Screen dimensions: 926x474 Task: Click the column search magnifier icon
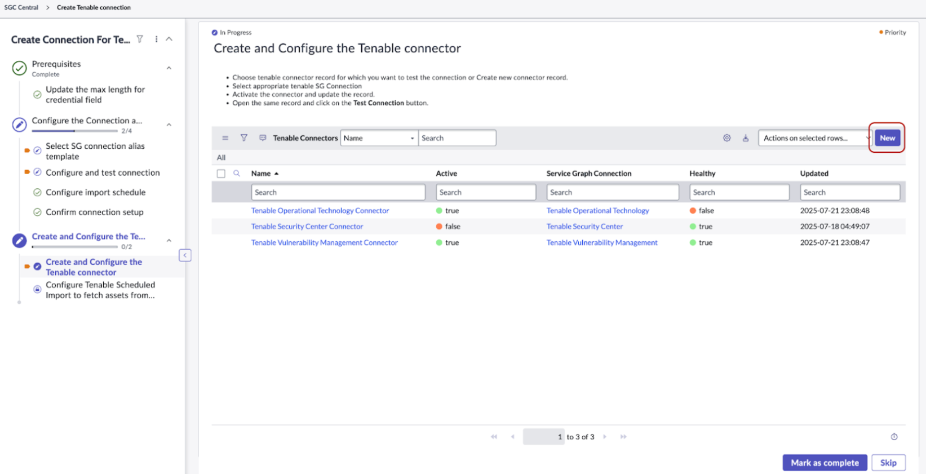(x=237, y=174)
